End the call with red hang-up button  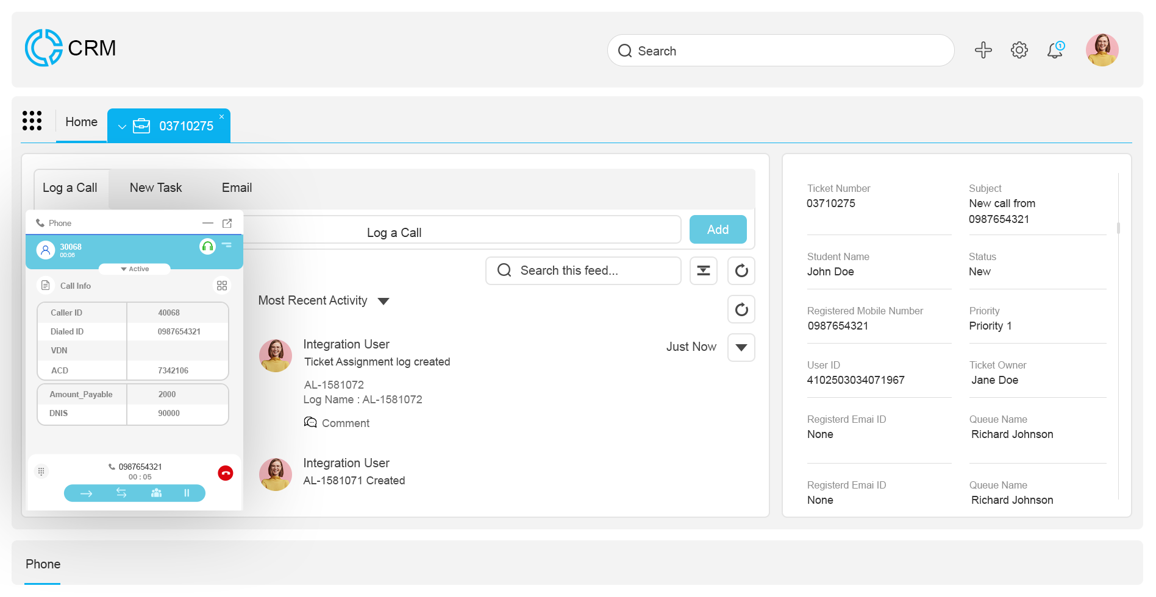[x=226, y=473]
